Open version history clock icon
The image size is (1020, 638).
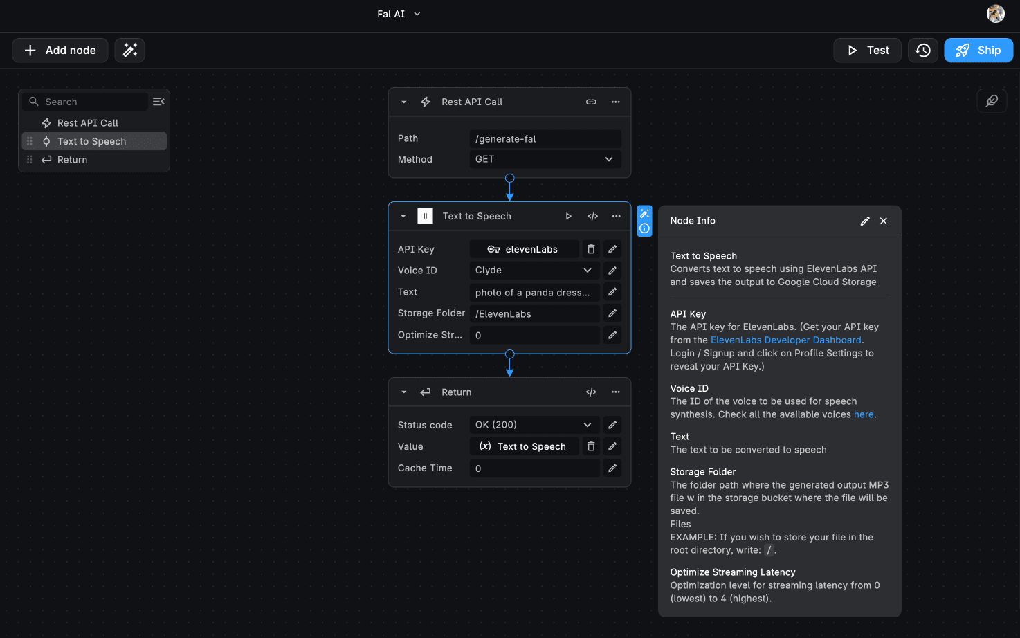click(x=922, y=50)
